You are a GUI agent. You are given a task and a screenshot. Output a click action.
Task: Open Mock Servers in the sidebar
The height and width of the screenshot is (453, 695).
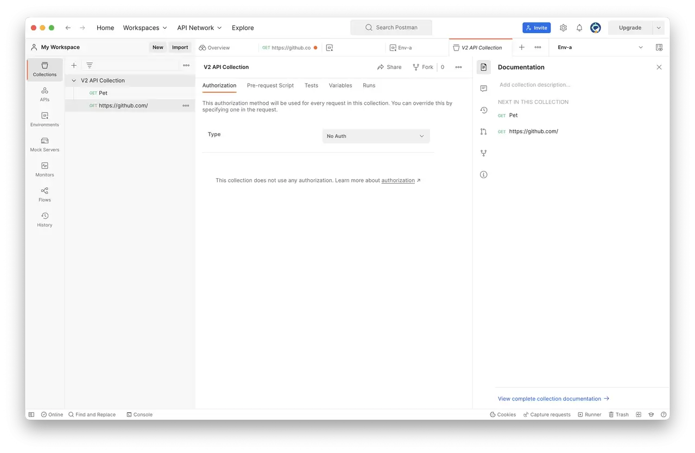pos(45,144)
